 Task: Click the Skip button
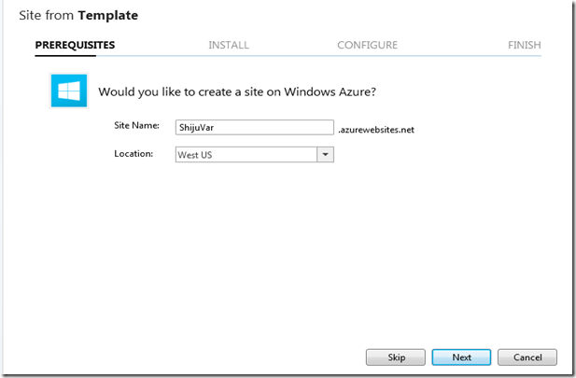pos(396,357)
